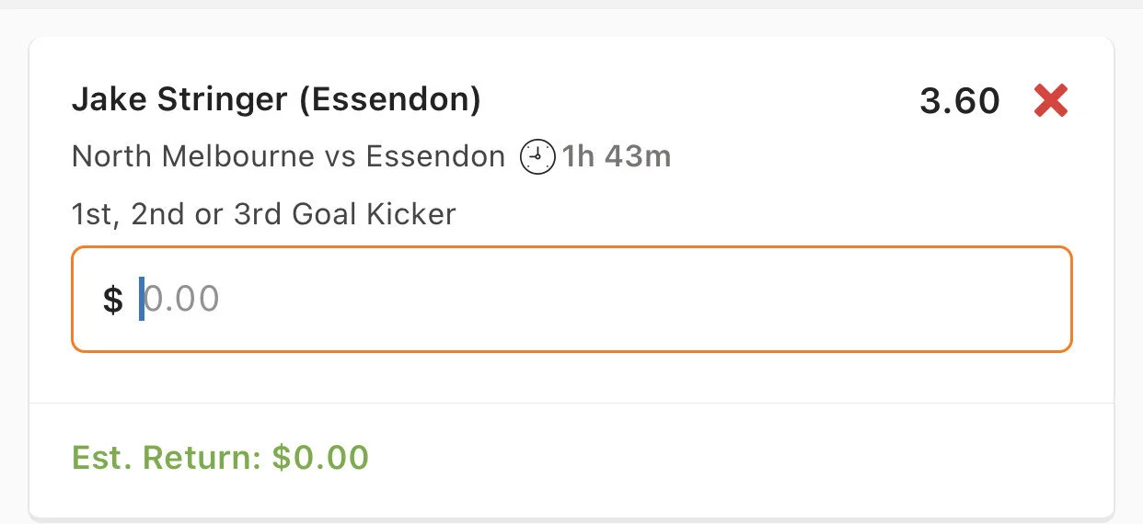Click the dollar sign in stake field
The height and width of the screenshot is (524, 1143).
pyautogui.click(x=112, y=300)
